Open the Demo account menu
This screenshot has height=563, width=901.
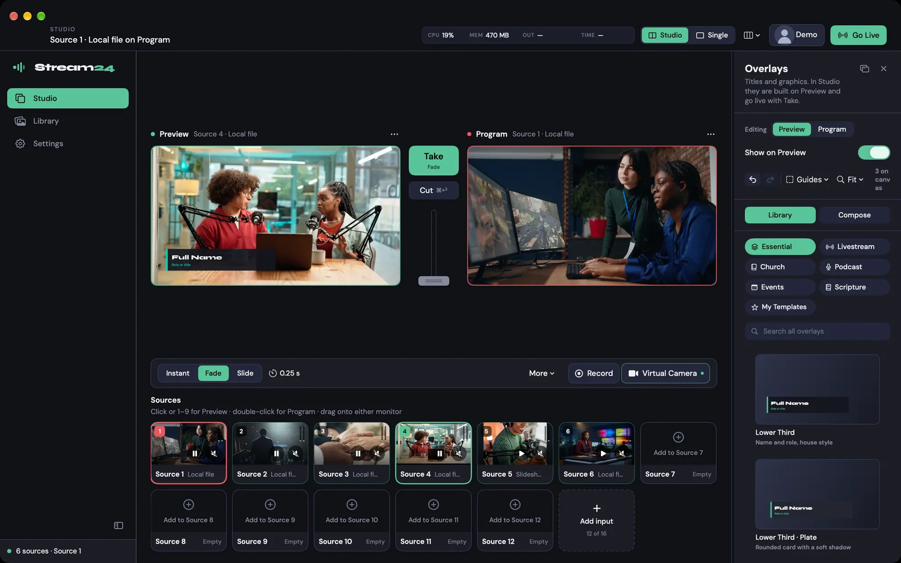pos(796,35)
